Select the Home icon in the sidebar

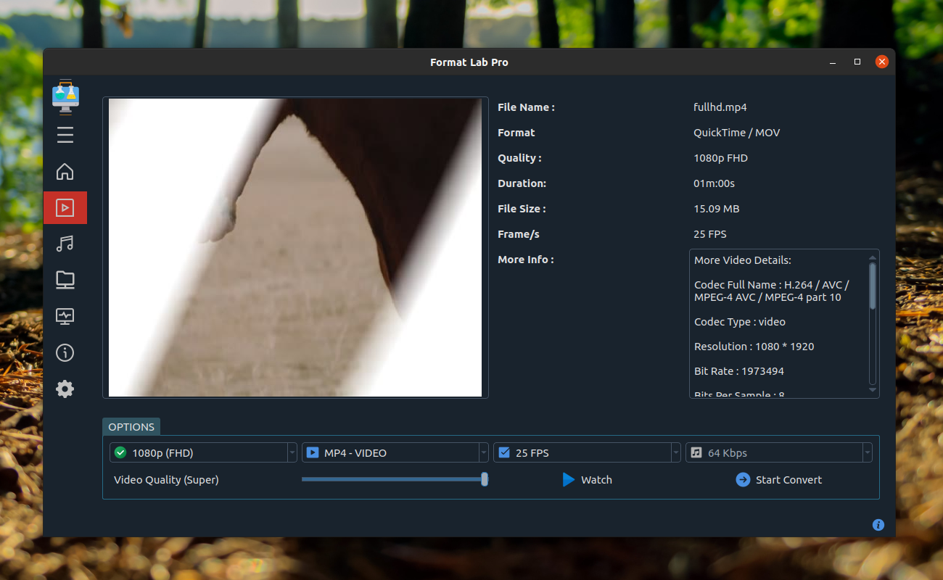click(65, 171)
